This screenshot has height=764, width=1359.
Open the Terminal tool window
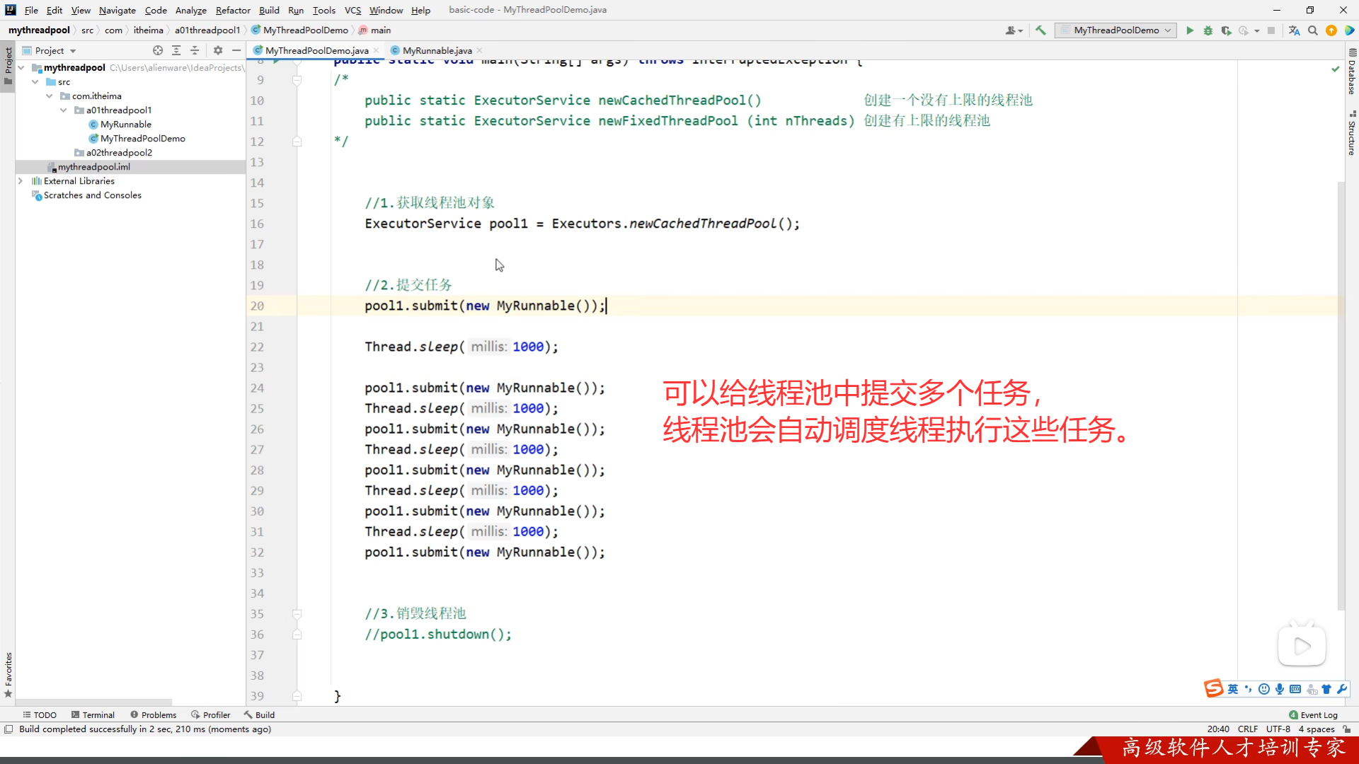tap(93, 715)
